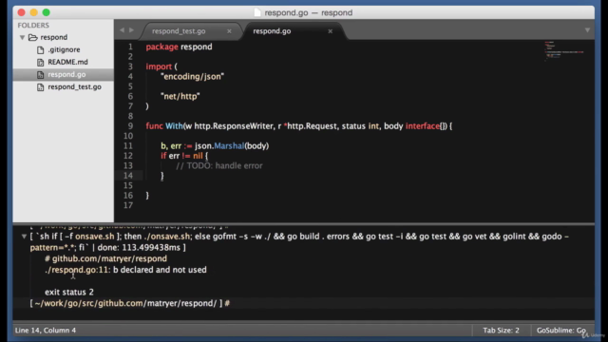Collapse the GoSublime output disclosure triangle
The width and height of the screenshot is (608, 342).
pos(24,237)
